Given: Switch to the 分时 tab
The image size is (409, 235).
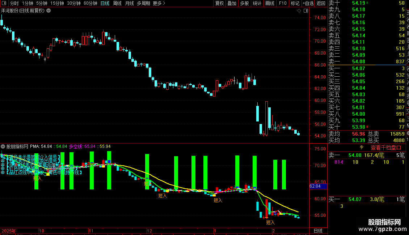Looking at the screenshot, I should tap(14, 3).
